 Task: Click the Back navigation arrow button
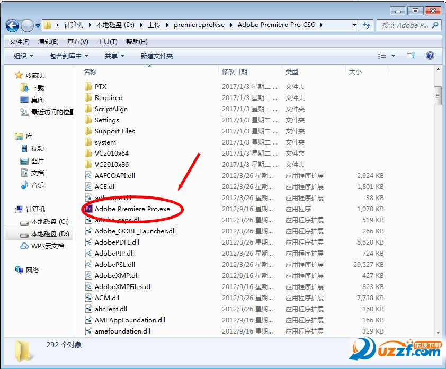coord(12,25)
